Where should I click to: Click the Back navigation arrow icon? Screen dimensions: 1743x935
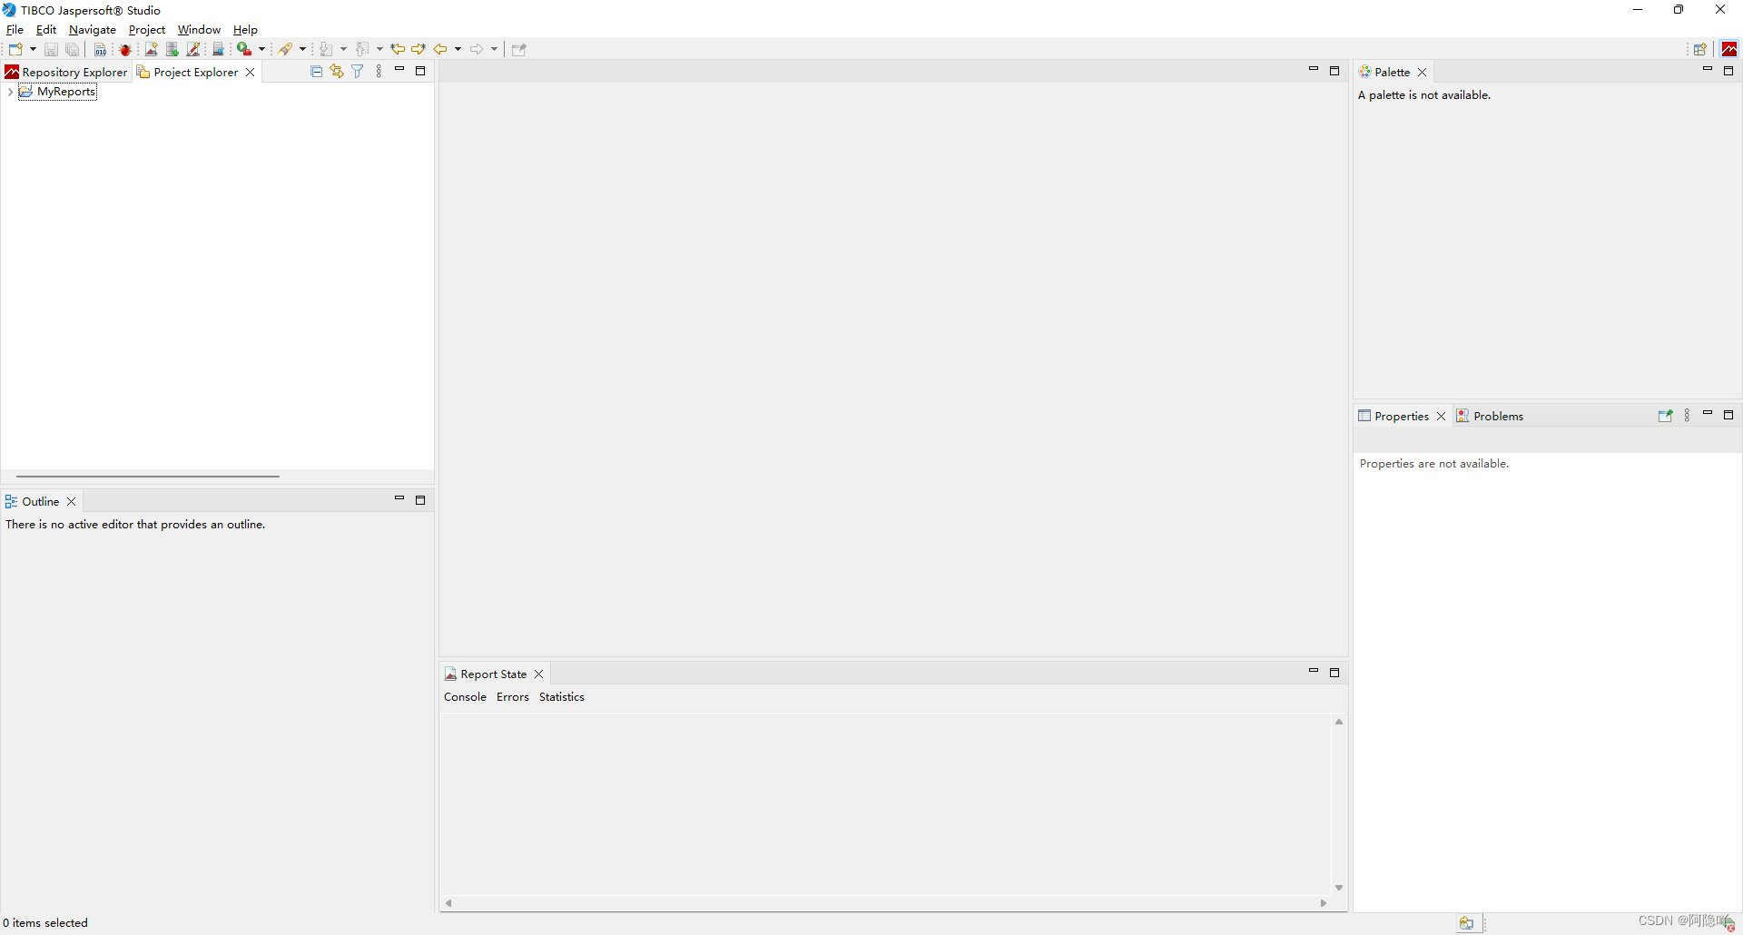click(x=440, y=49)
